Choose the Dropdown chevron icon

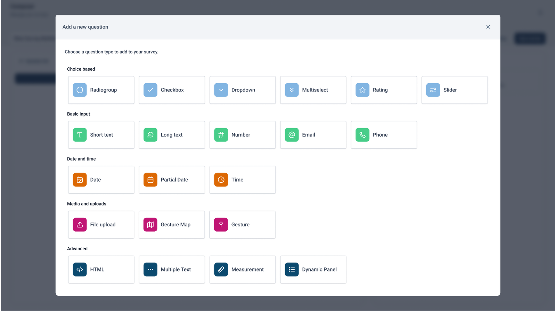pos(221,90)
